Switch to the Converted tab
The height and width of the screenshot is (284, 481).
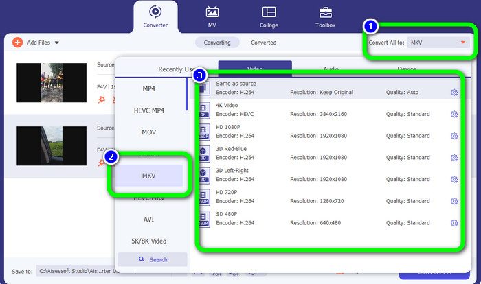tap(263, 43)
